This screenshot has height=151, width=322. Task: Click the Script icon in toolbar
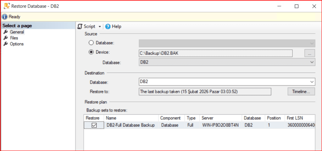(x=80, y=27)
